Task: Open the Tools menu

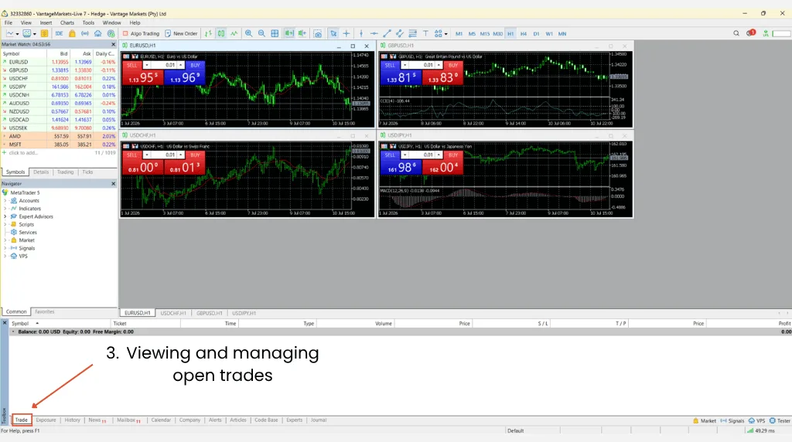Action: [88, 22]
